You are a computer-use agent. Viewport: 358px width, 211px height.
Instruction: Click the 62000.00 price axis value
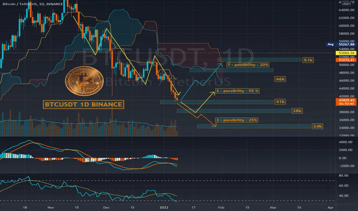pyautogui.click(x=346, y=18)
